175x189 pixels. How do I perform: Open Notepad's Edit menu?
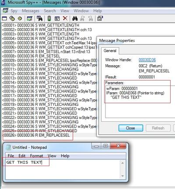22,156
